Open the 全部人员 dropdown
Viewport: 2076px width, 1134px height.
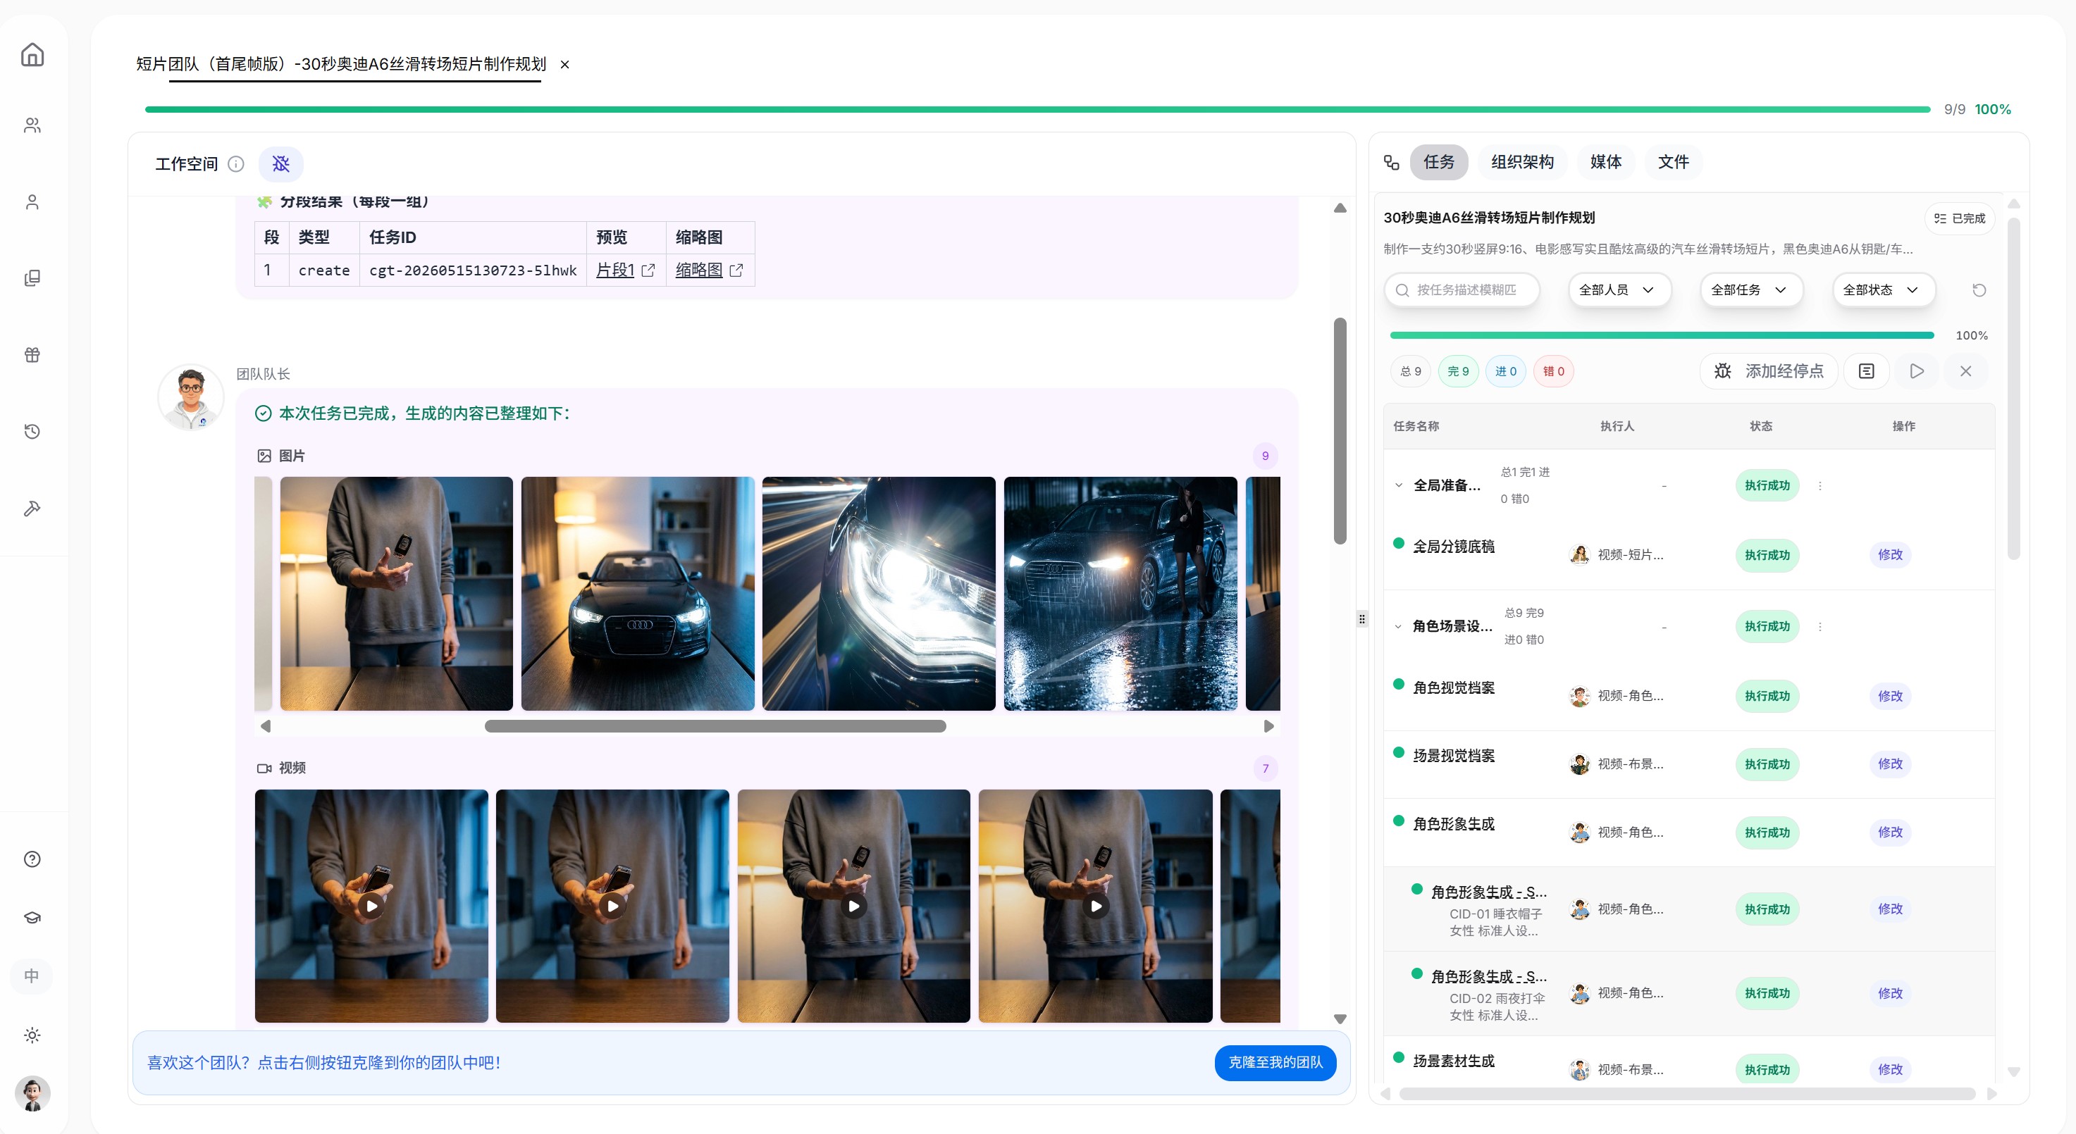[x=1619, y=290]
